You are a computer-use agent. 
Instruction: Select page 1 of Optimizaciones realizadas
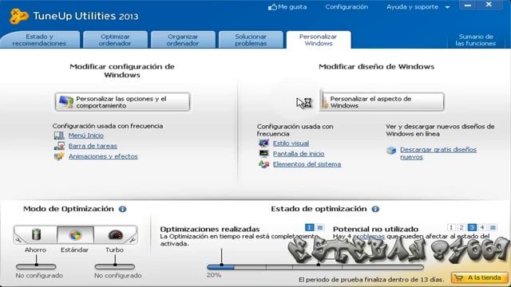click(309, 227)
